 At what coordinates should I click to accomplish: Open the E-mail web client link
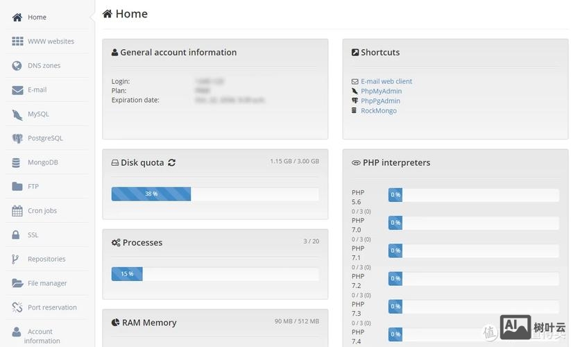[x=386, y=81]
